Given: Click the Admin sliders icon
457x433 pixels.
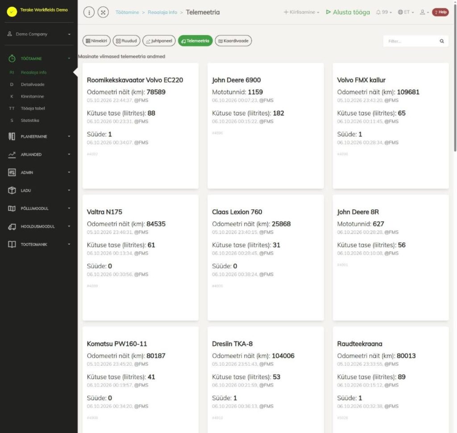Looking at the screenshot, I should click(x=12, y=173).
